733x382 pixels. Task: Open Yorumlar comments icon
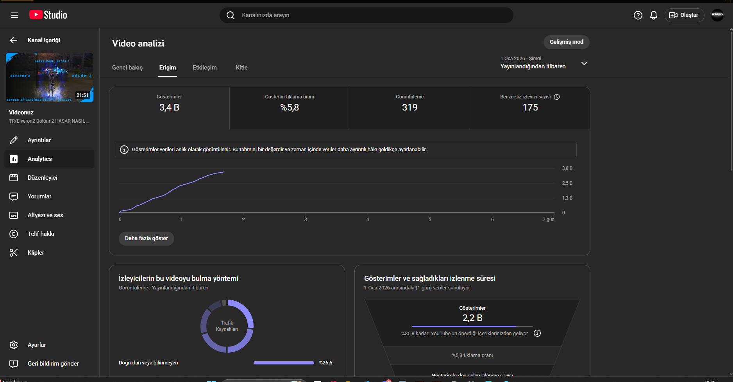pos(14,196)
